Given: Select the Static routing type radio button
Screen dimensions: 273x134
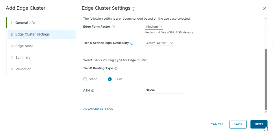Looking at the screenshot, I should click(85, 79).
